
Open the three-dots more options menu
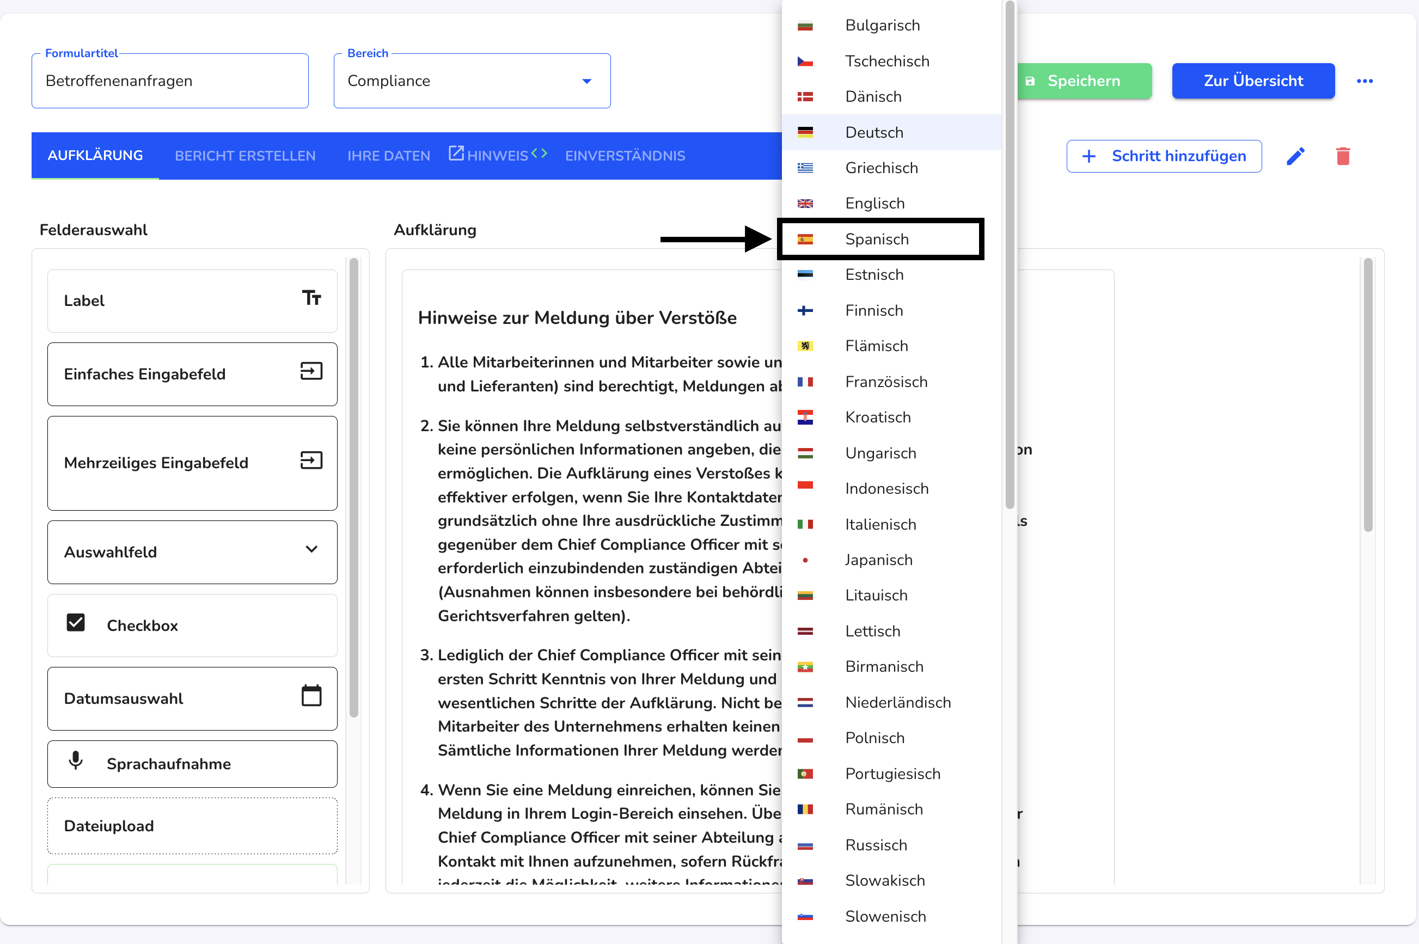pos(1364,81)
